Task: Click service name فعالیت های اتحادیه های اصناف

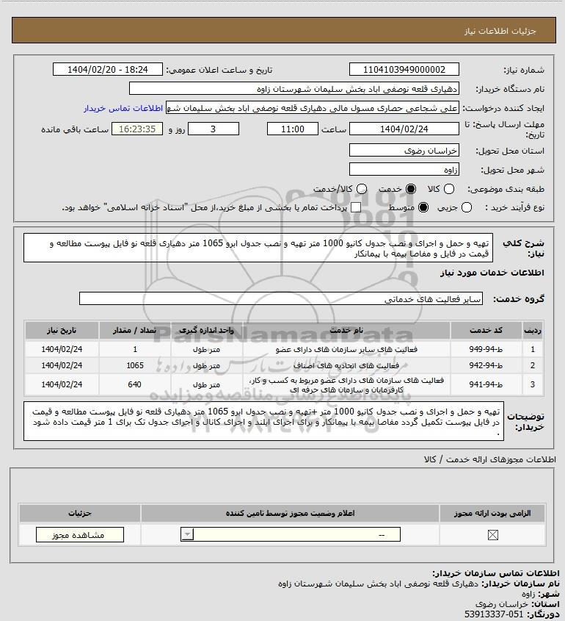Action: 346,365
